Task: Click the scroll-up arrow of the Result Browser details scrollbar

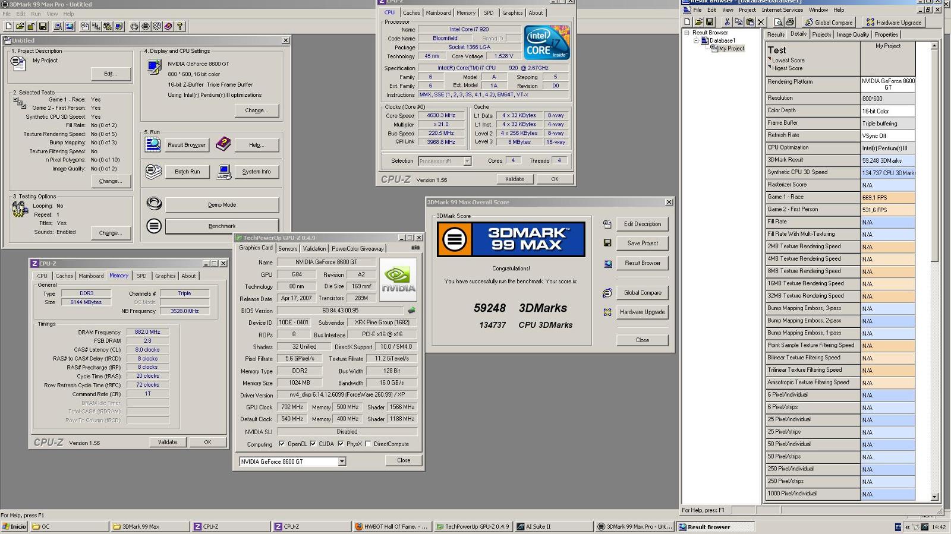Action: 934,46
